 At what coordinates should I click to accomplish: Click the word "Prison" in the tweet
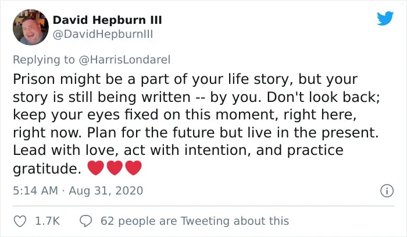34,79
